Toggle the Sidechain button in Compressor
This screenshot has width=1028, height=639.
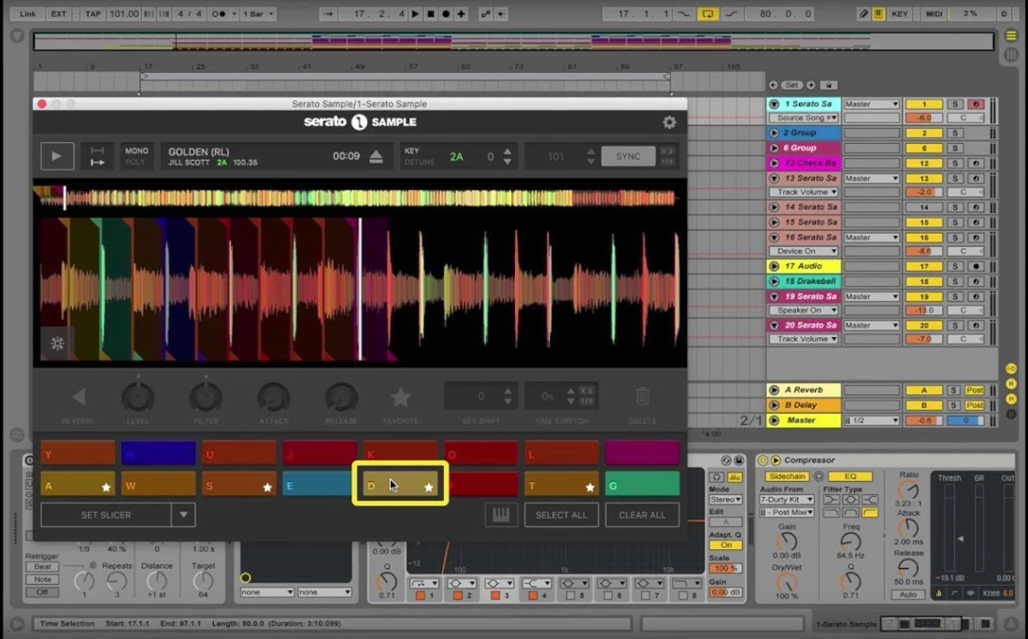[x=786, y=476]
